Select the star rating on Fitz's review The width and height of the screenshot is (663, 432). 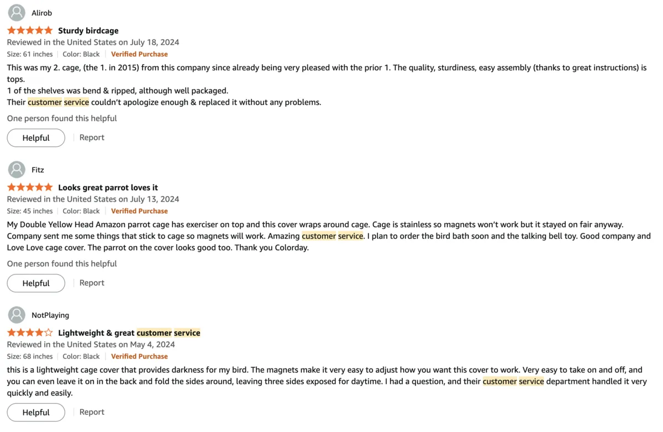point(29,187)
